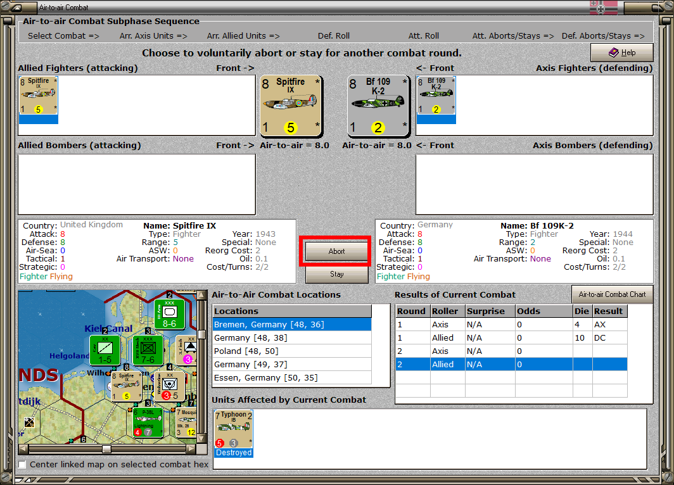Click the Kiel Canal label on the map
Viewport: 674px width, 485px height.
[108, 329]
